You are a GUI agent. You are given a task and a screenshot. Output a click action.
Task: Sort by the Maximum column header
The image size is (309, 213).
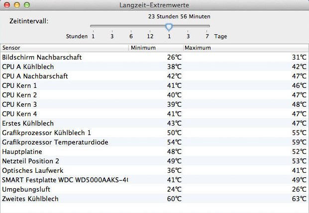click(246, 48)
